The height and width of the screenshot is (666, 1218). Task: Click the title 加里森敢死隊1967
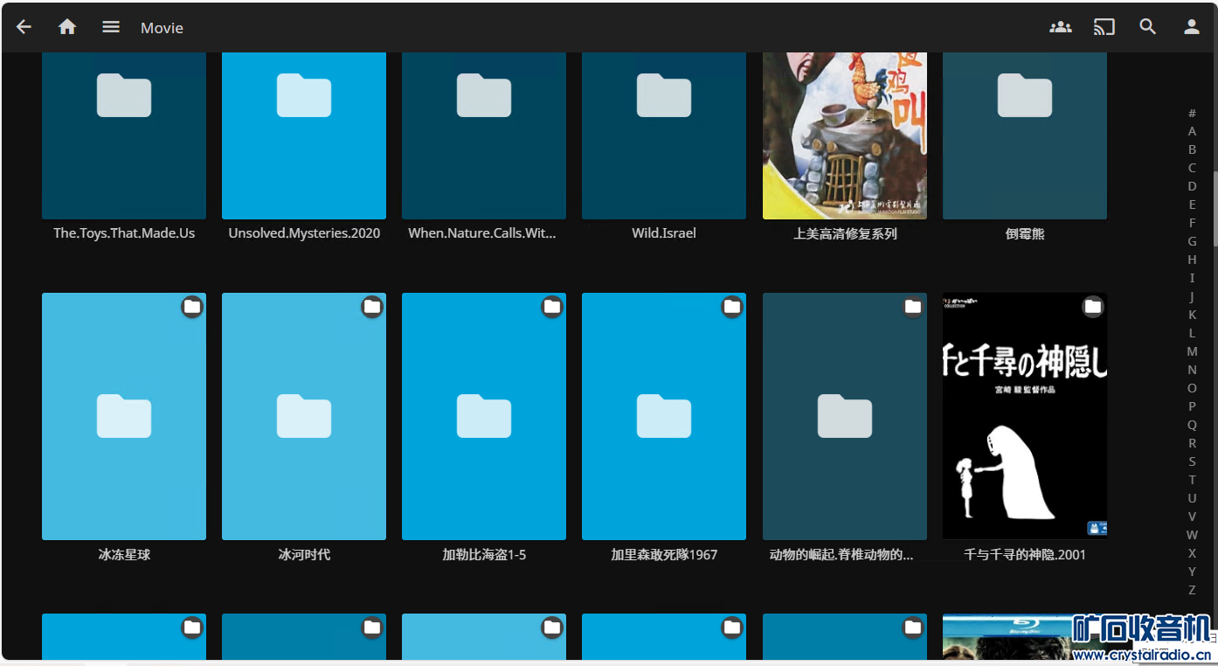pos(664,555)
